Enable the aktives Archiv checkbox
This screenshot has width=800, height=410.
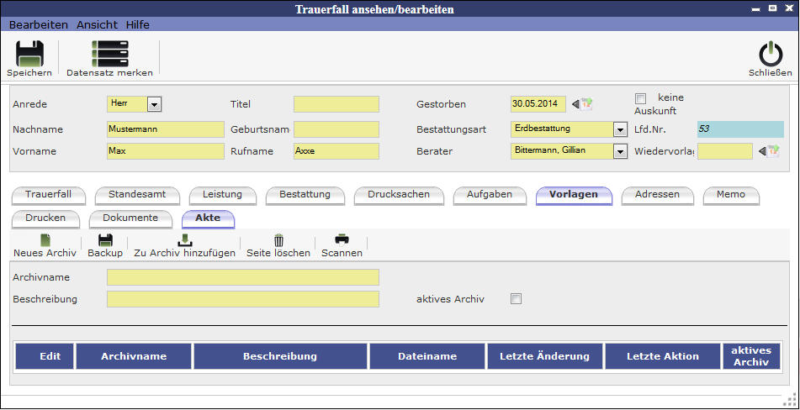[517, 299]
